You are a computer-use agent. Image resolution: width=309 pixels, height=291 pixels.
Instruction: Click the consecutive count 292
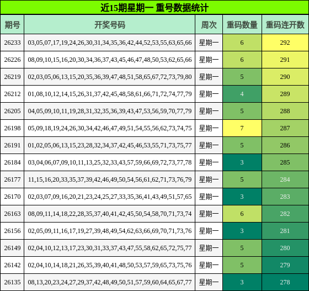click(285, 43)
